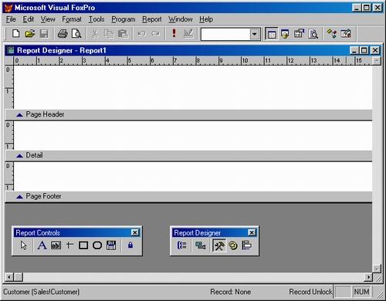Open Data Grouping from Report Designer toolbar
Image resolution: width=386 pixels, height=301 pixels.
pyautogui.click(x=182, y=245)
